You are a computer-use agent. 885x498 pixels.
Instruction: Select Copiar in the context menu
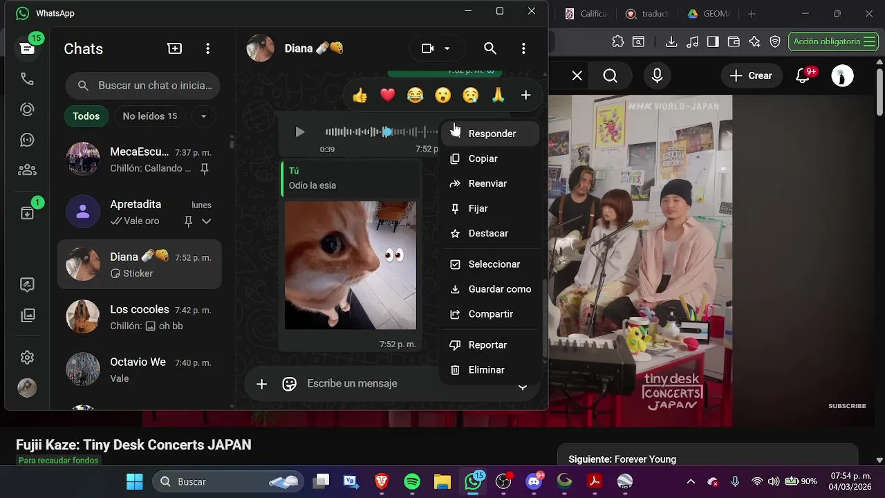pyautogui.click(x=490, y=158)
